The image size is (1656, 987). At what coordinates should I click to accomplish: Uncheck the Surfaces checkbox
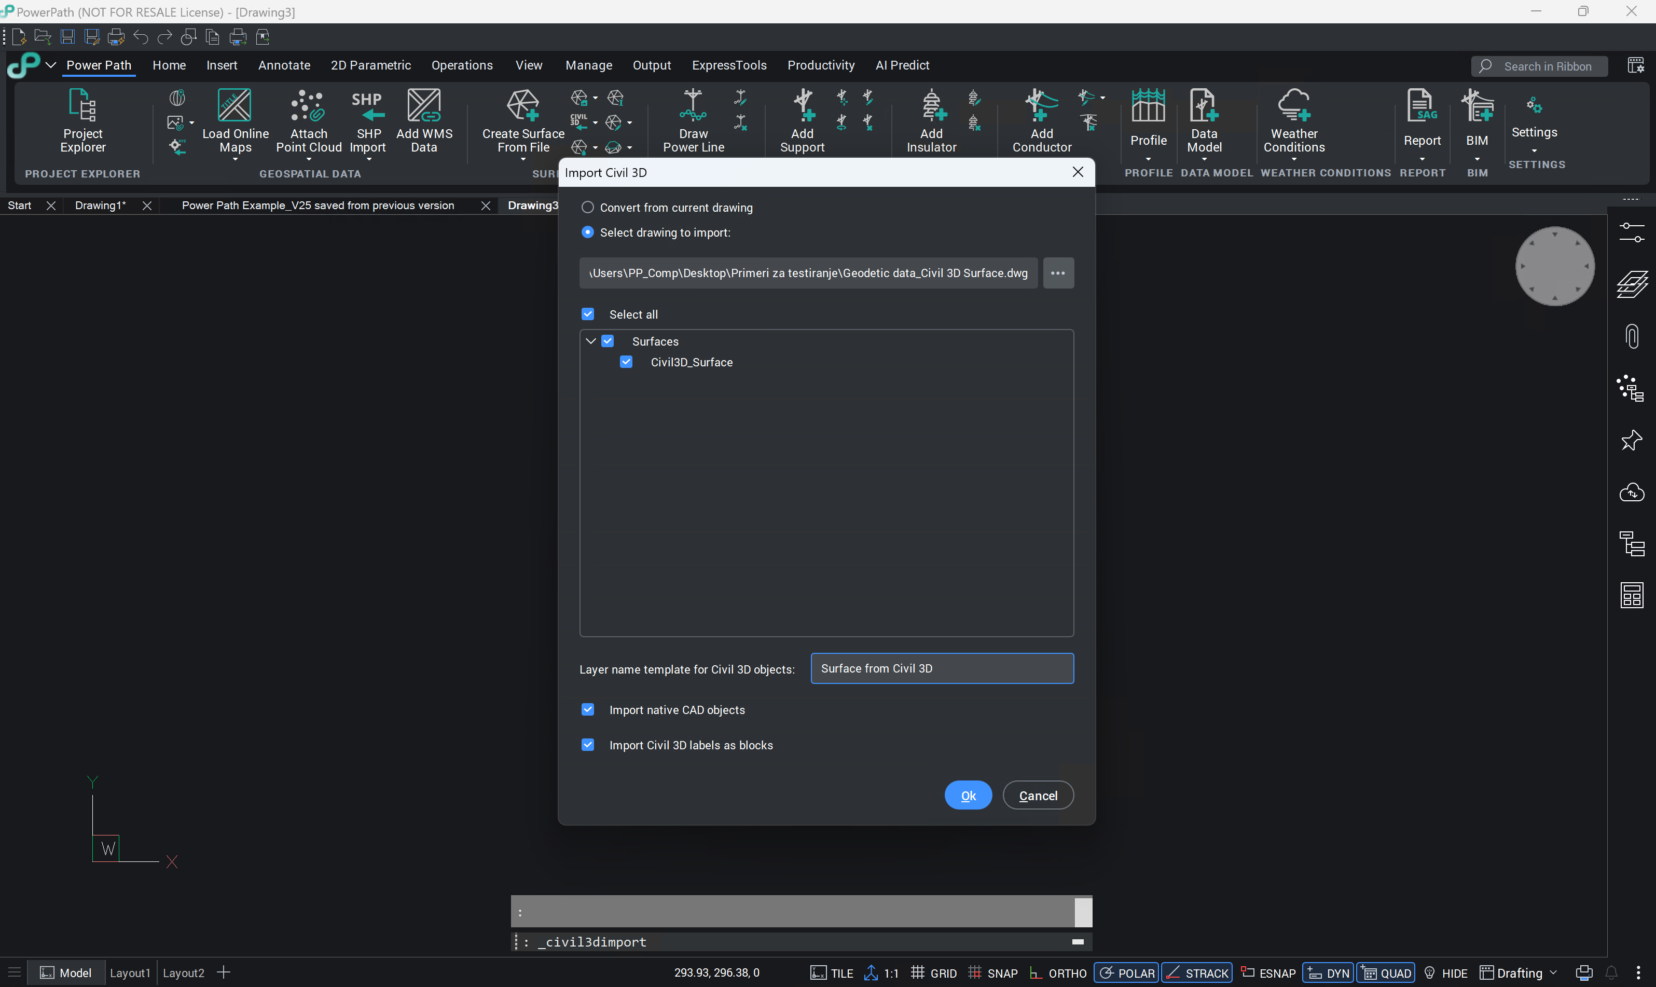(608, 340)
